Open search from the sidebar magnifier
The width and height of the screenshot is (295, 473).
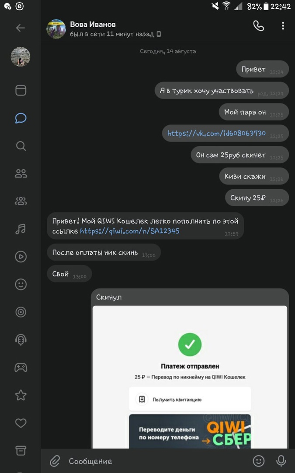tap(21, 146)
